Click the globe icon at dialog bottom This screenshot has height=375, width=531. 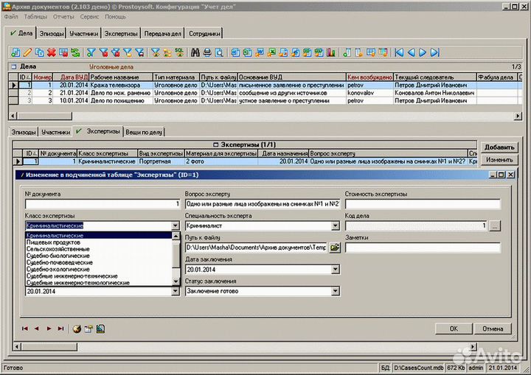click(x=77, y=329)
